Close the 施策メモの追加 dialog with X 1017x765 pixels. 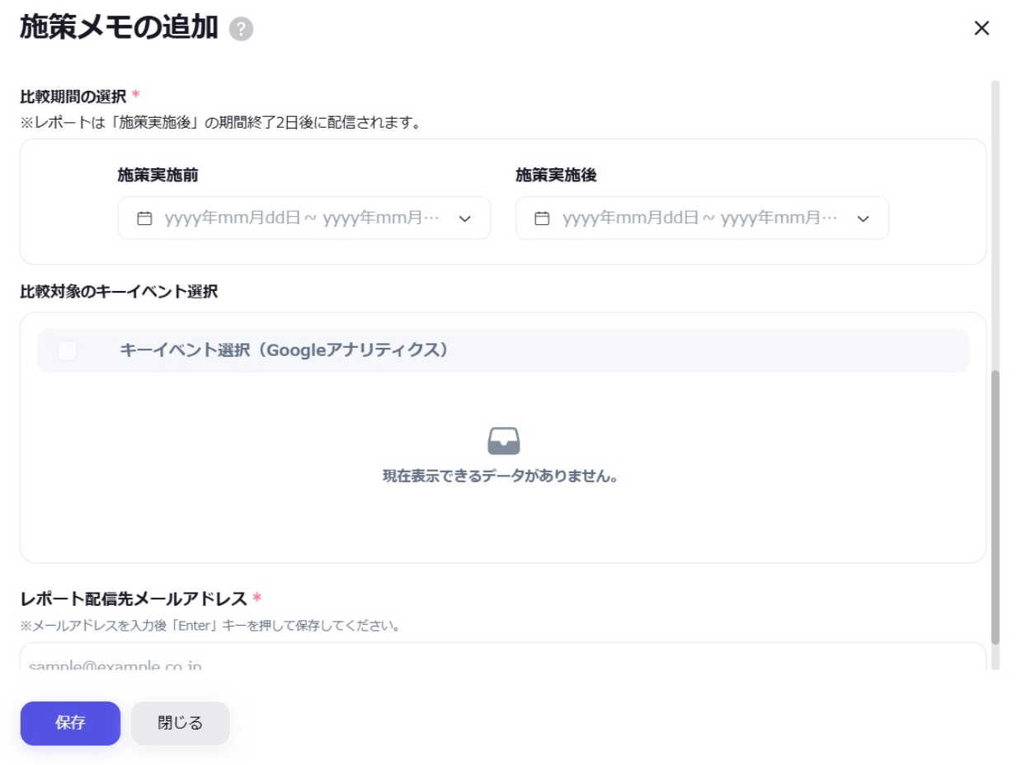click(x=982, y=29)
